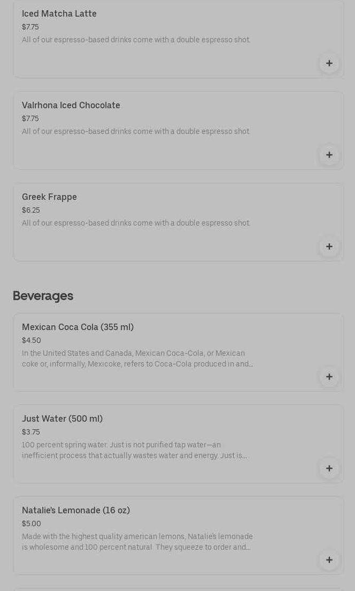Open Natalie's Lemonade (16 oz) title
The image size is (355, 591).
pos(76,511)
